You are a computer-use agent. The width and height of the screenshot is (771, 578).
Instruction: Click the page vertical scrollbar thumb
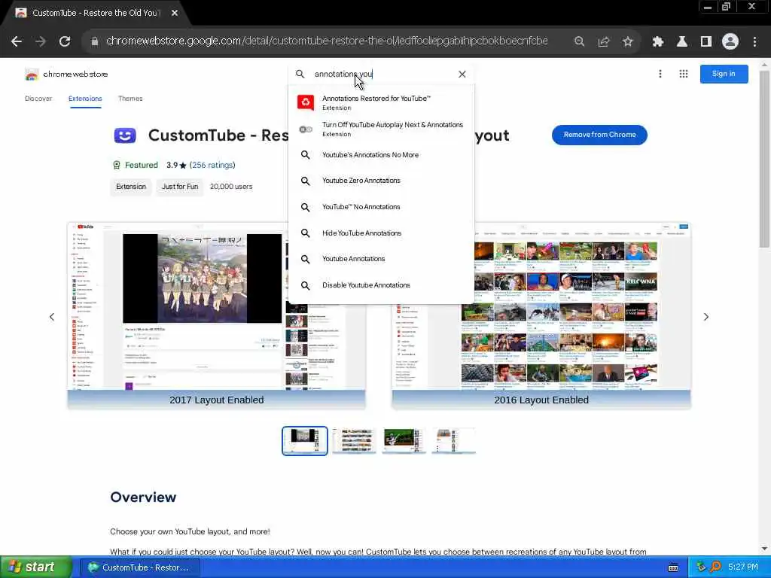(x=764, y=158)
